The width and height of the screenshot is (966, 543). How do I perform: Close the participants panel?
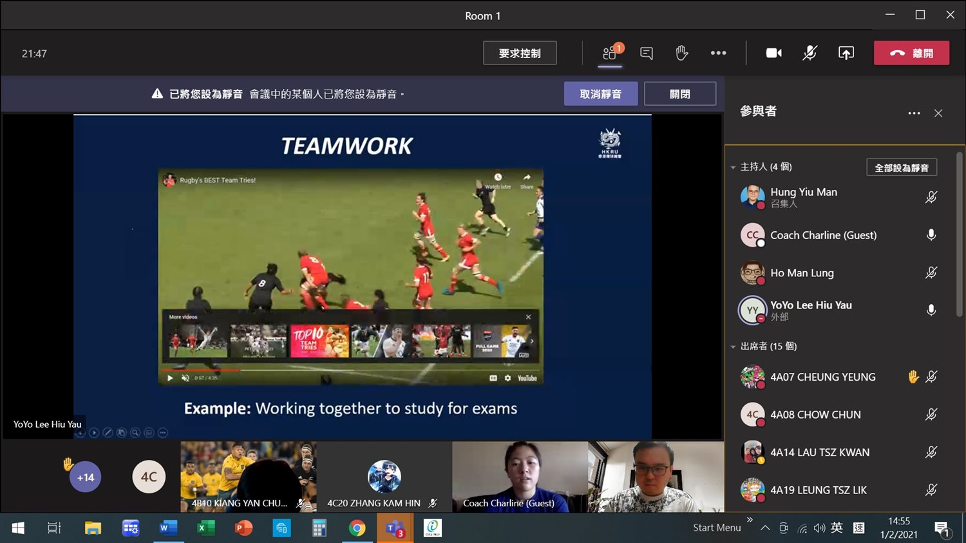[x=938, y=113]
